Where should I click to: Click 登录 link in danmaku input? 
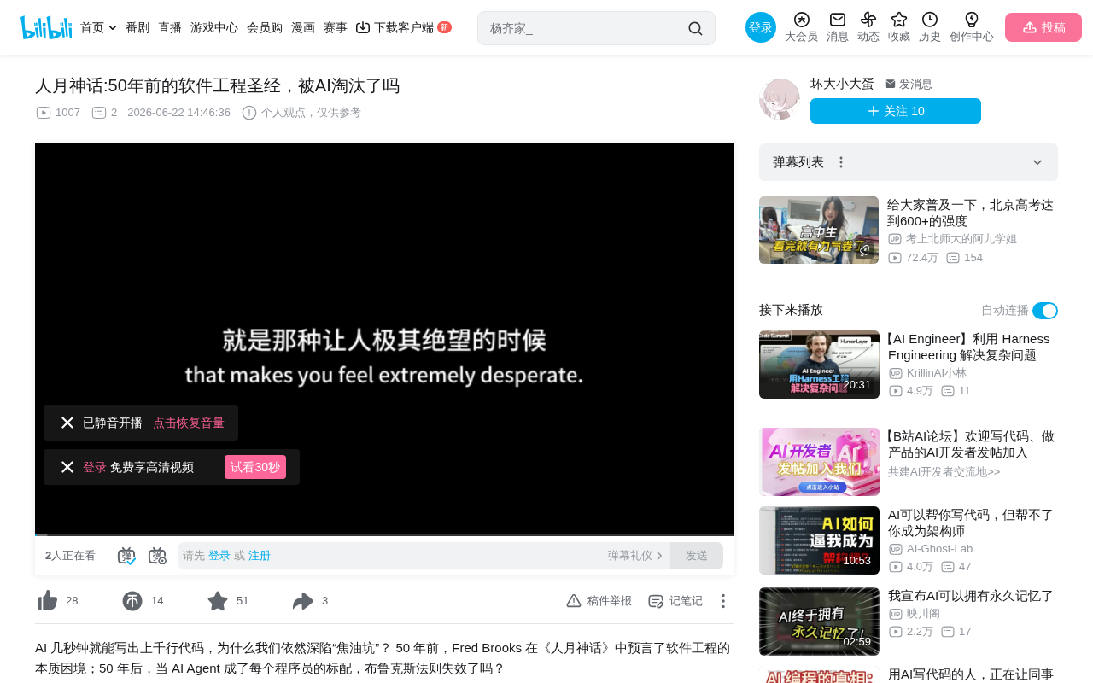(219, 556)
